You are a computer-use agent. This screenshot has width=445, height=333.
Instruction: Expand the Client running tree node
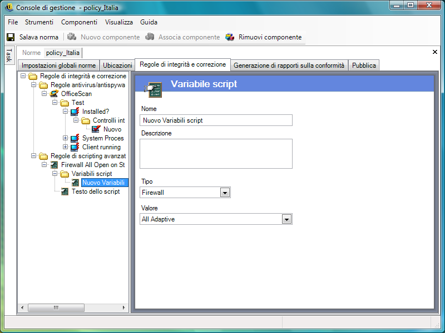coord(65,147)
